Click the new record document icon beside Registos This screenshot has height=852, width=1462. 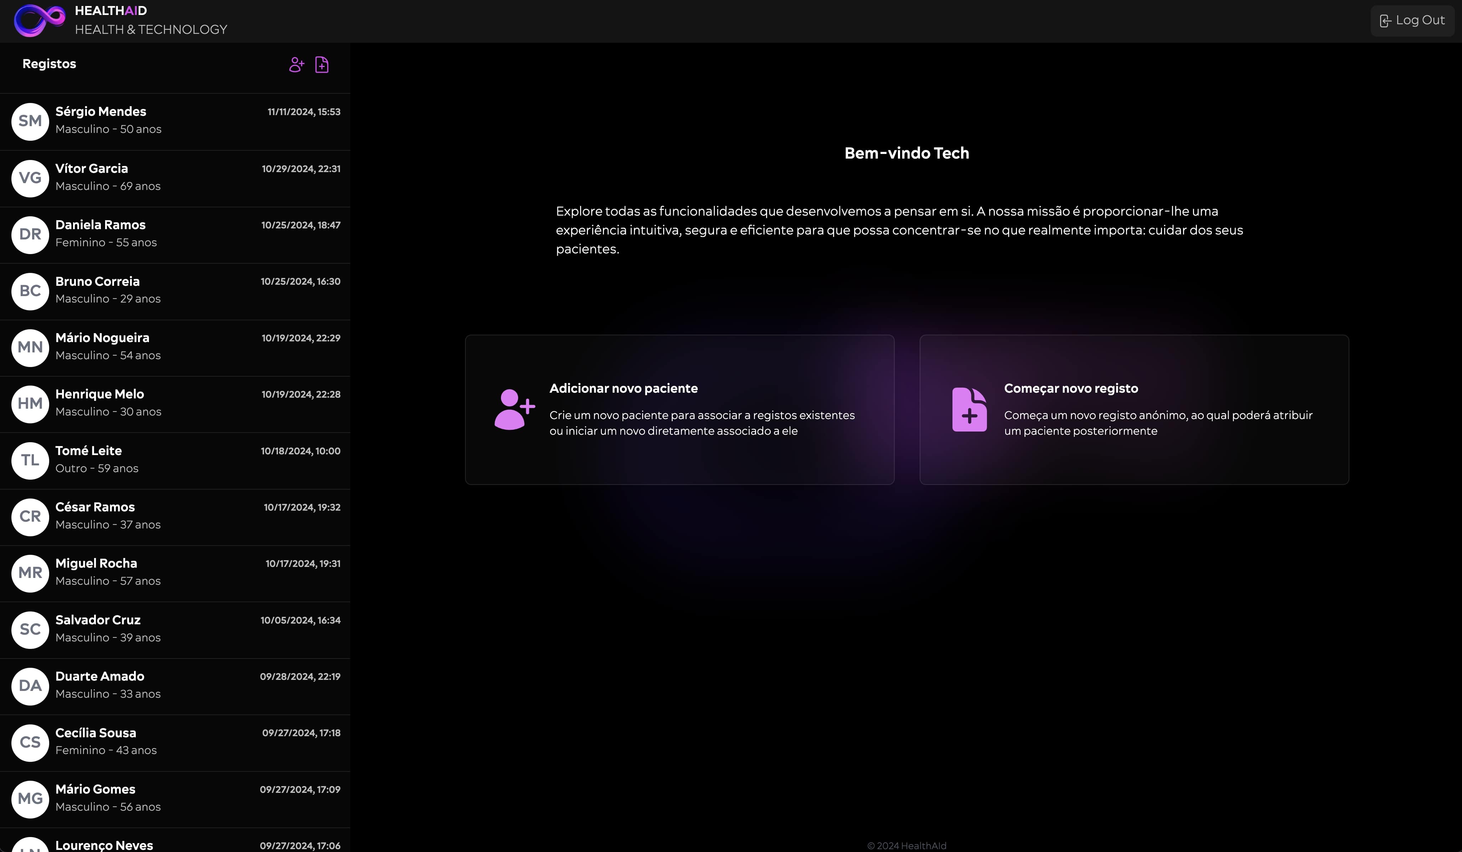pyautogui.click(x=322, y=64)
